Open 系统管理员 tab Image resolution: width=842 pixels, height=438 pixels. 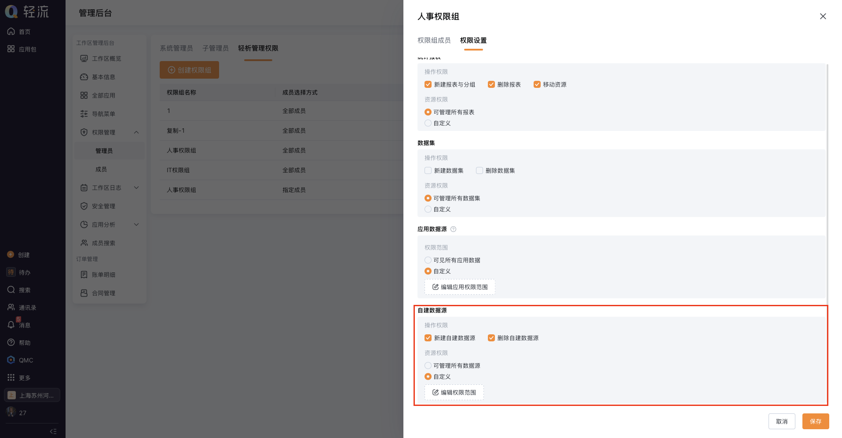pos(176,48)
